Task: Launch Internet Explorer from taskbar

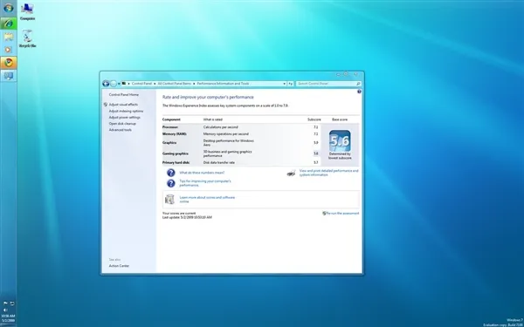Action: tap(9, 24)
